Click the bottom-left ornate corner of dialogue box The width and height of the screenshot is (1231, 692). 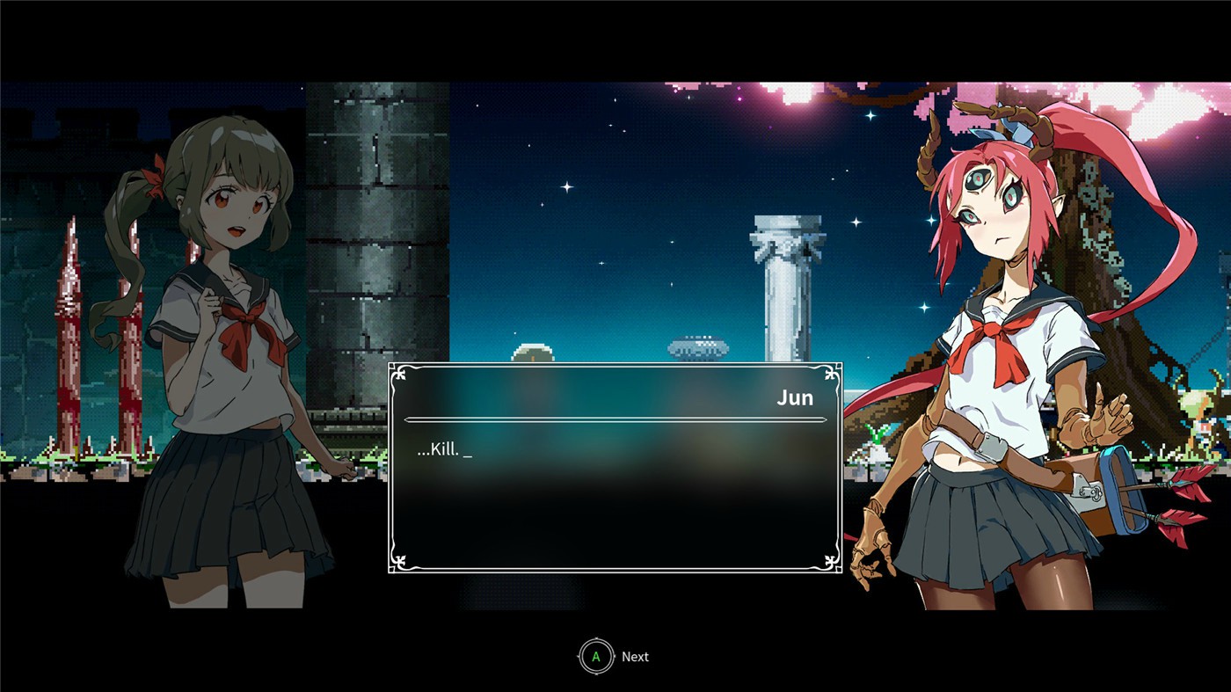[398, 562]
